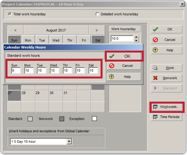Click the Work hours/day value field

(122, 38)
